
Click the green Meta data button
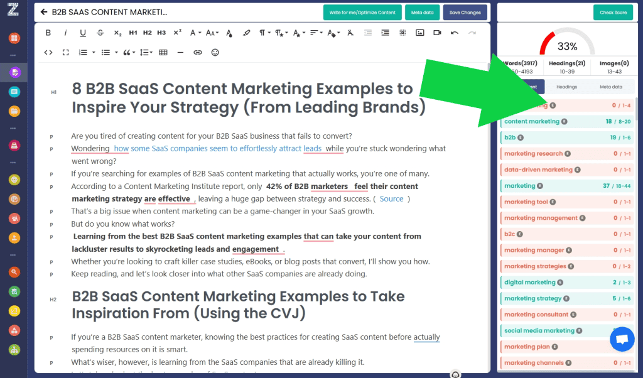(x=422, y=13)
